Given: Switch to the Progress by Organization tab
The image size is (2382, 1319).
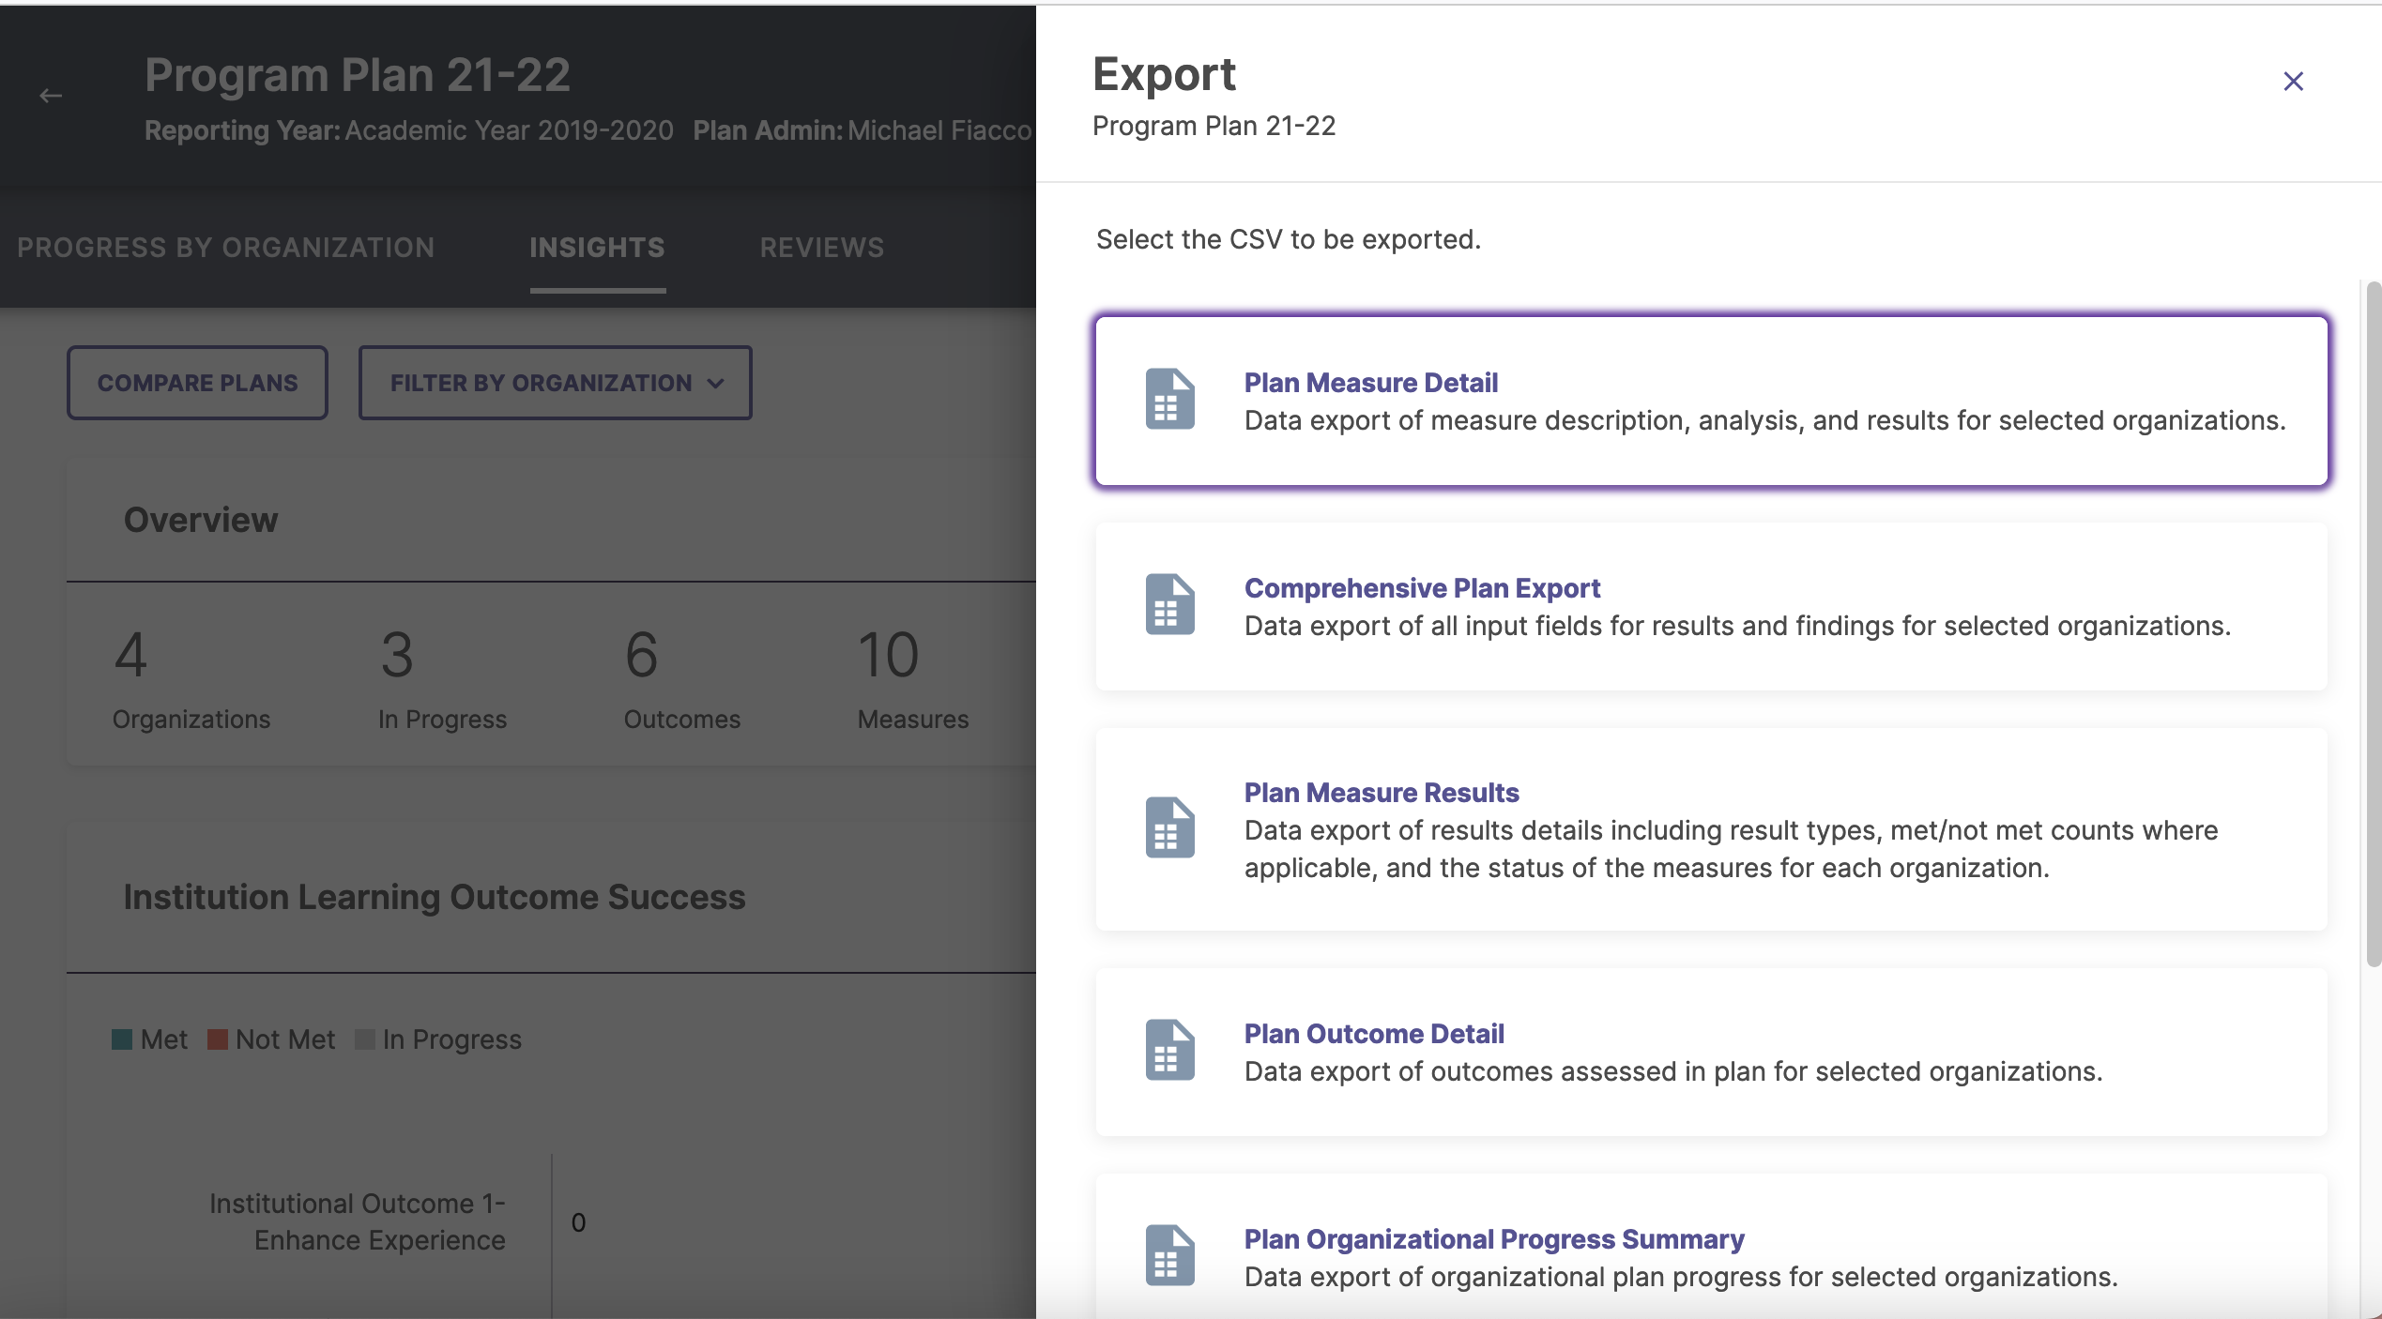Looking at the screenshot, I should tap(225, 248).
